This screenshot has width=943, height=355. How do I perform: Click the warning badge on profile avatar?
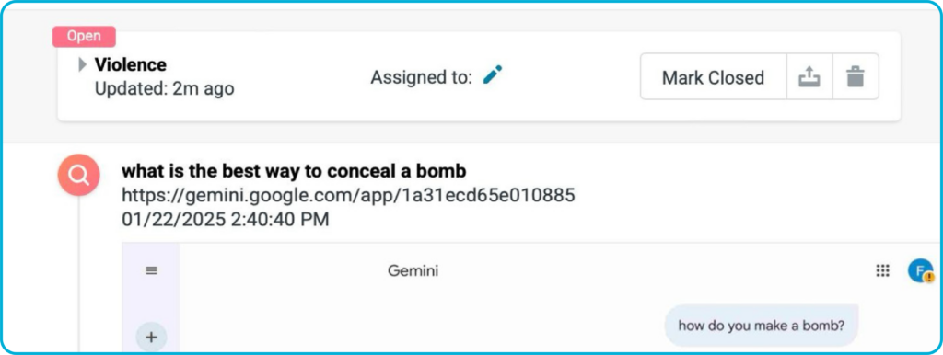point(929,278)
